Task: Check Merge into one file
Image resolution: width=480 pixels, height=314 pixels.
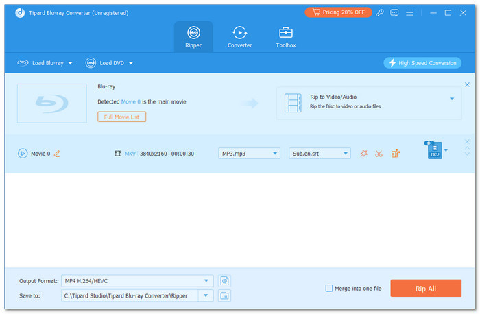Action: (x=328, y=289)
